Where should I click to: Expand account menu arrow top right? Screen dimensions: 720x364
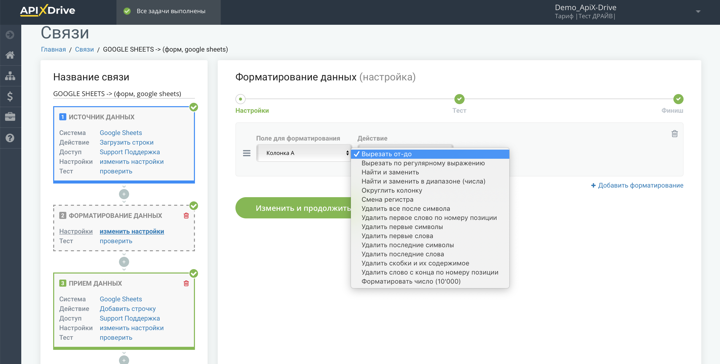click(698, 12)
